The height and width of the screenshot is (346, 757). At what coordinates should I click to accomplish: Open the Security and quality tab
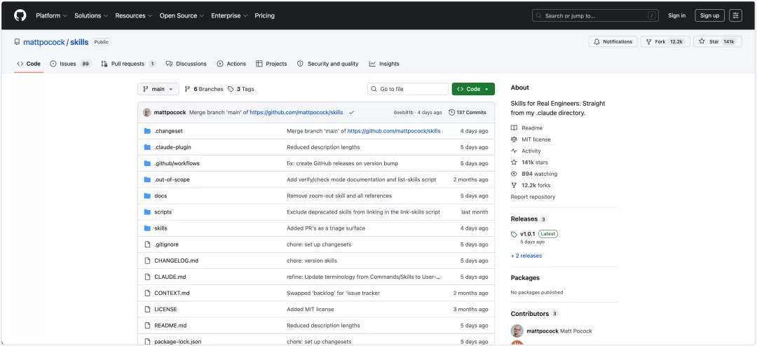click(x=328, y=64)
